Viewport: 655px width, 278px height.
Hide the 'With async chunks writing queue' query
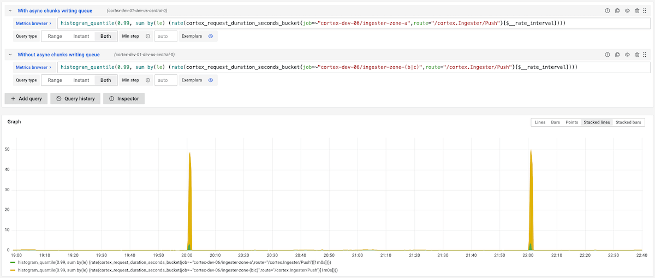click(627, 10)
